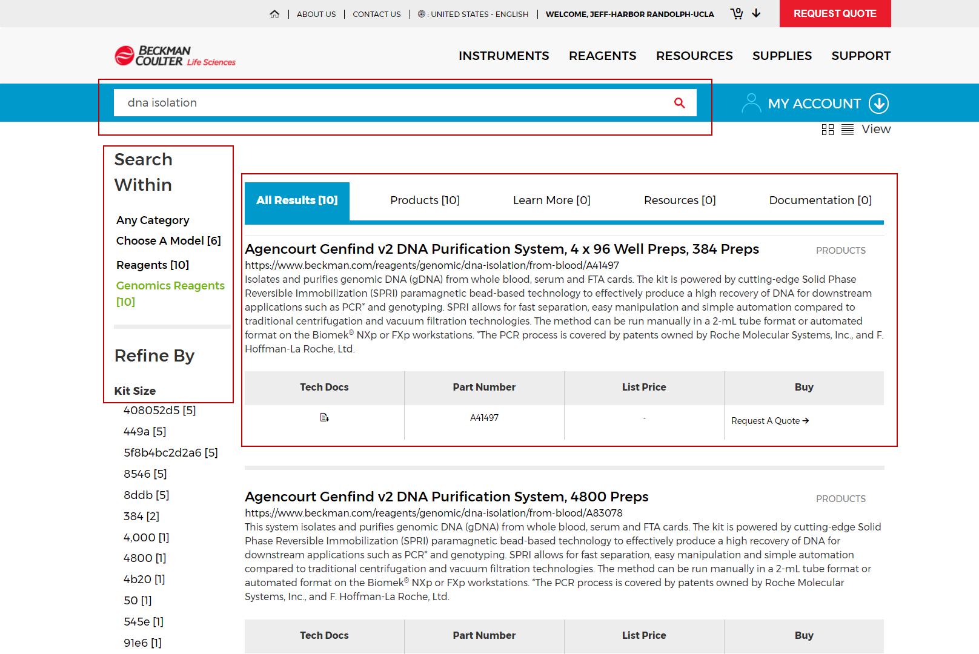Click the search magnifier icon
979x654 pixels.
tap(680, 103)
